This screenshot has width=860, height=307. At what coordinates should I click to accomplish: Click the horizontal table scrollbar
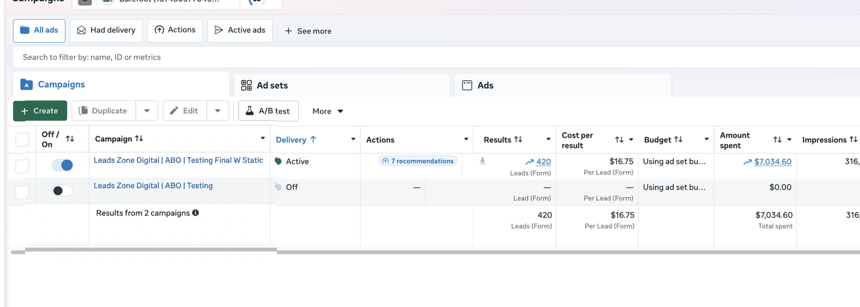click(435, 251)
